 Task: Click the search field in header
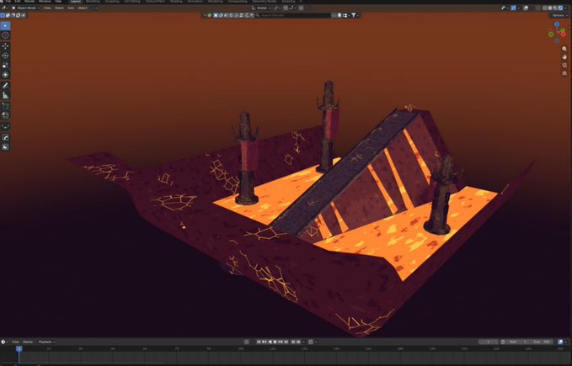pos(292,15)
